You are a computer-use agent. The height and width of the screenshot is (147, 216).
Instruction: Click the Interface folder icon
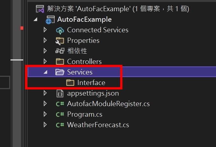[70, 83]
